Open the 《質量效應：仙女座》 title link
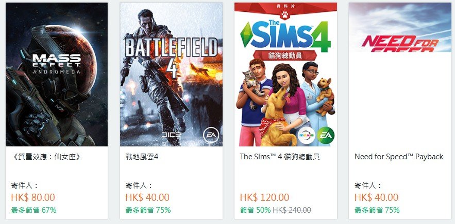 (x=46, y=157)
